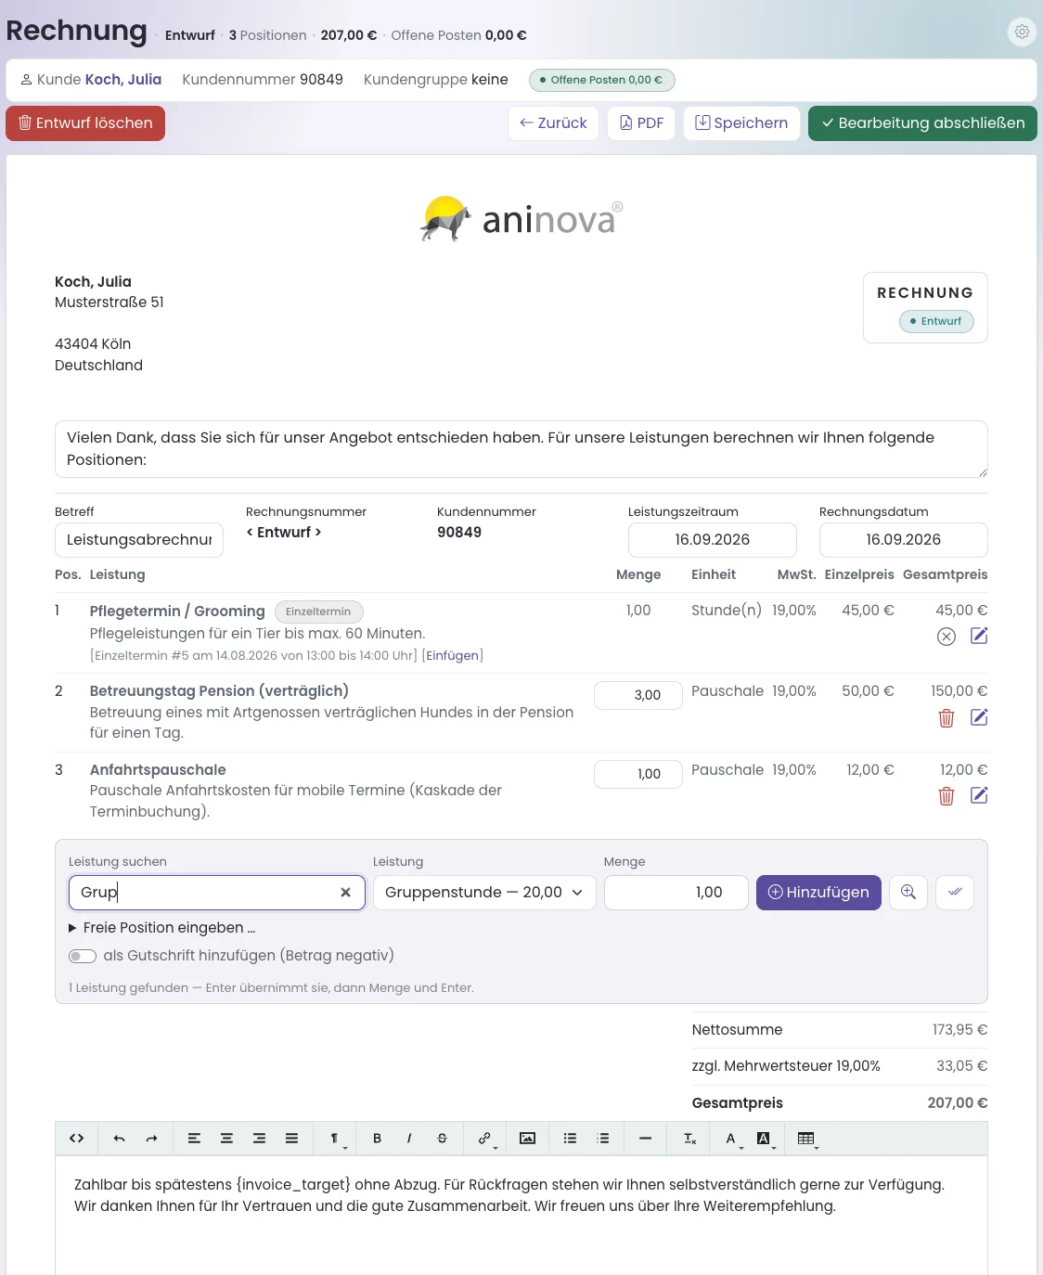Insert a horizontal line
1043x1275 pixels.
tap(645, 1139)
